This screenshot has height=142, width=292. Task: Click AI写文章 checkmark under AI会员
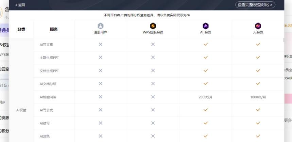coord(205,44)
